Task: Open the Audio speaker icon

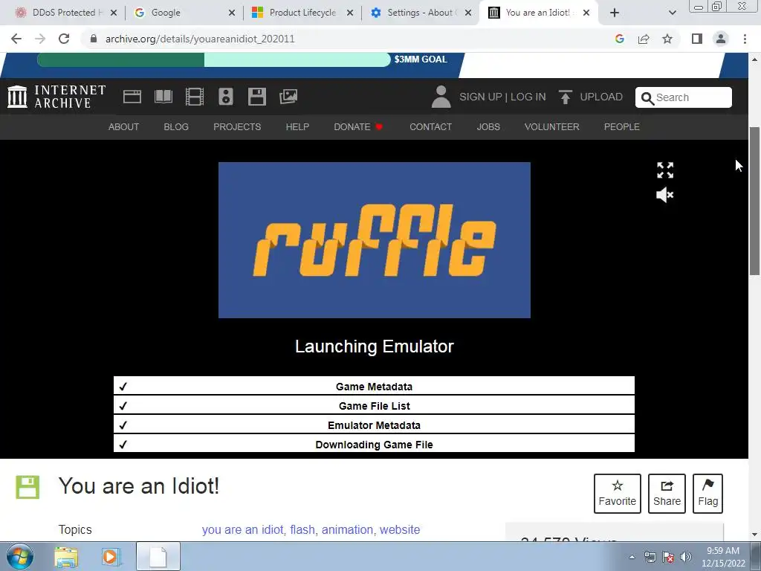Action: [226, 97]
